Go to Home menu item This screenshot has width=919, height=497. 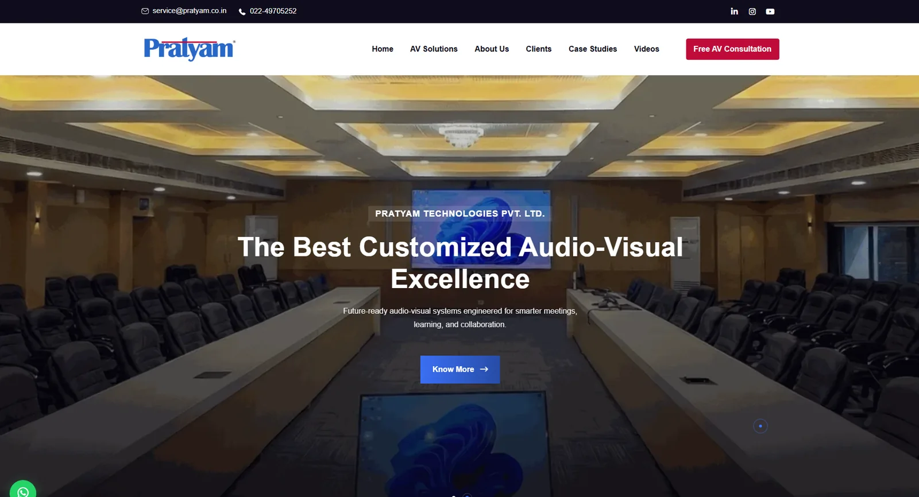[x=383, y=49]
